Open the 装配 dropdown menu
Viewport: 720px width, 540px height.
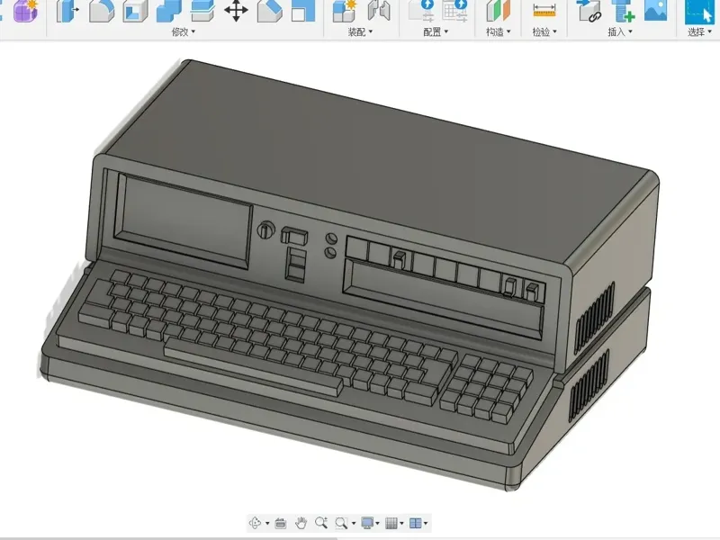coord(360,31)
